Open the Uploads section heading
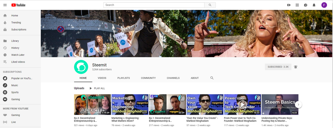 click(x=79, y=88)
